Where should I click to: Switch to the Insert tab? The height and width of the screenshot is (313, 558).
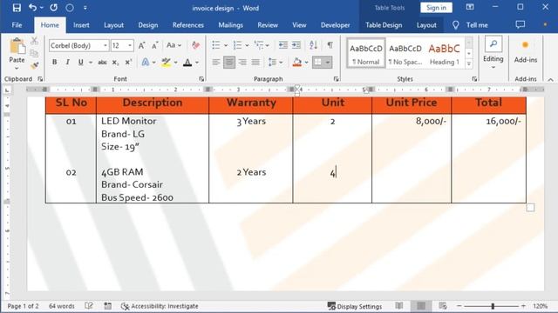click(x=81, y=25)
